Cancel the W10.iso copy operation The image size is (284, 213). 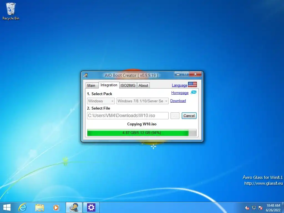[x=189, y=116]
